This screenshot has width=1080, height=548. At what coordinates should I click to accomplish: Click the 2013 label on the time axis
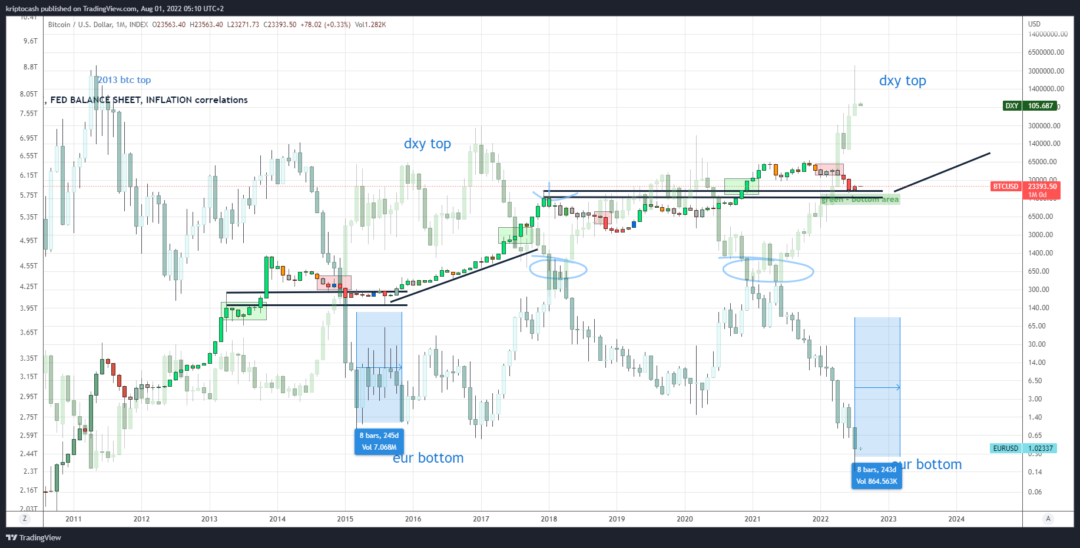[x=209, y=519]
